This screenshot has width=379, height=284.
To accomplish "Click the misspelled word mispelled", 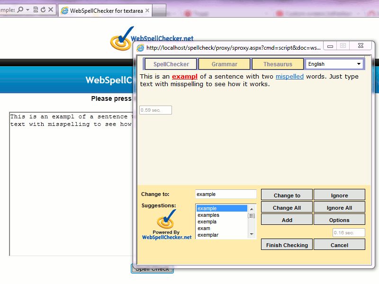I will pos(289,77).
